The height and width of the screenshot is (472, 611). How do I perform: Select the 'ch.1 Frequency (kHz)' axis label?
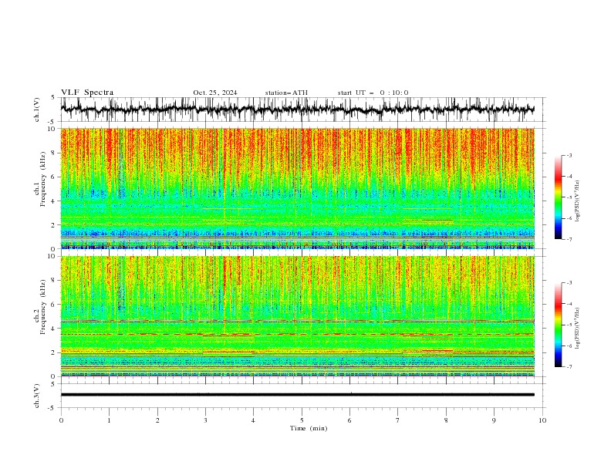(40, 179)
